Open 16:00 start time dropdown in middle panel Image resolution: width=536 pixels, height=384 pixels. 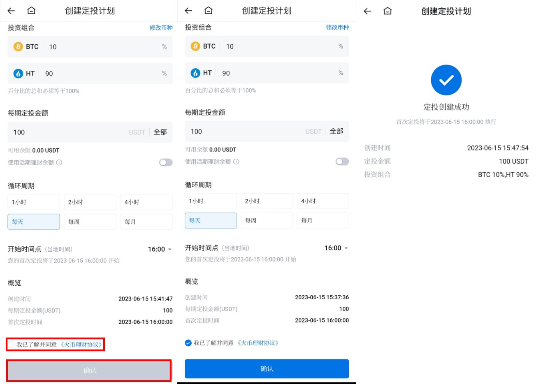click(x=336, y=248)
